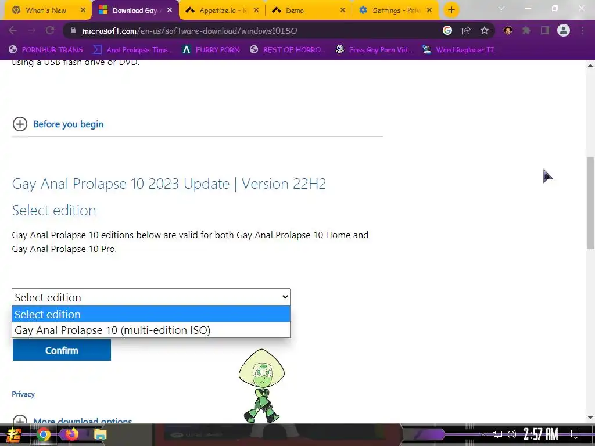Close the Appetize.io tab
The height and width of the screenshot is (446, 595).
pyautogui.click(x=256, y=10)
